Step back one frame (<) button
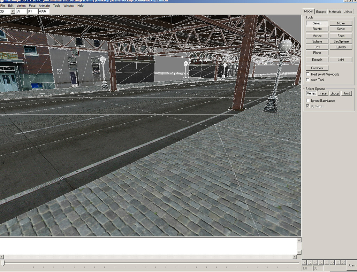This screenshot has height=272, width=357. (x=321, y=263)
